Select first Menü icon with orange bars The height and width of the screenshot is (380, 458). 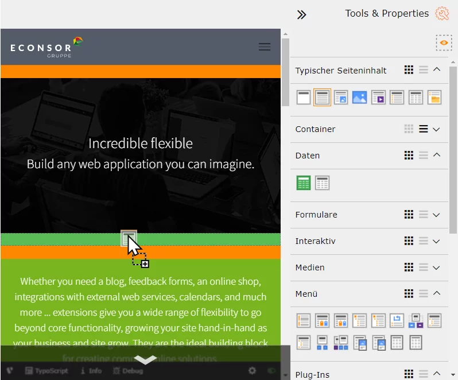coord(304,321)
